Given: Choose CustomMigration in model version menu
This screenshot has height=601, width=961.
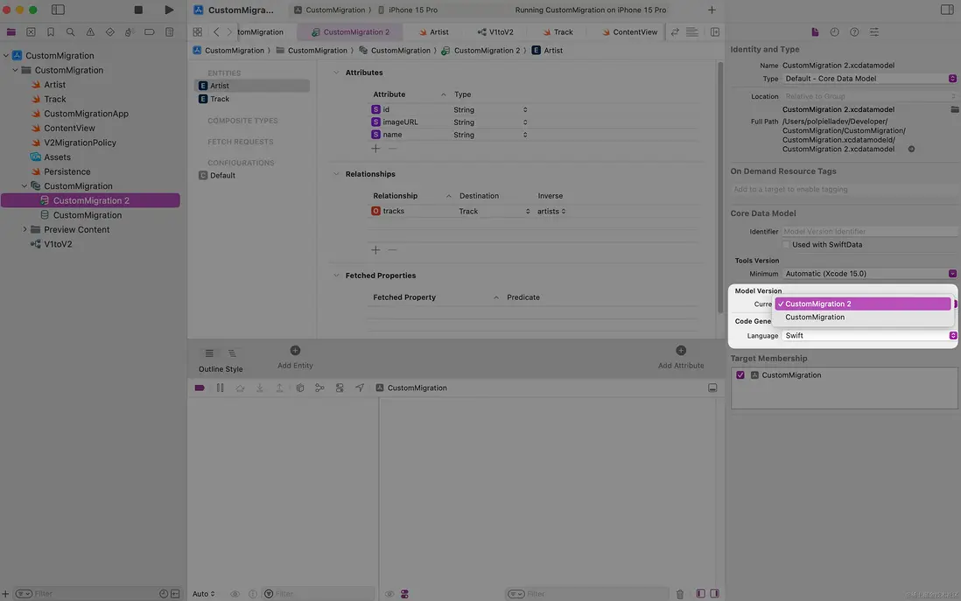Looking at the screenshot, I should pyautogui.click(x=863, y=318).
